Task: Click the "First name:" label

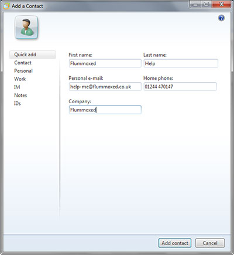Action: pyautogui.click(x=80, y=55)
